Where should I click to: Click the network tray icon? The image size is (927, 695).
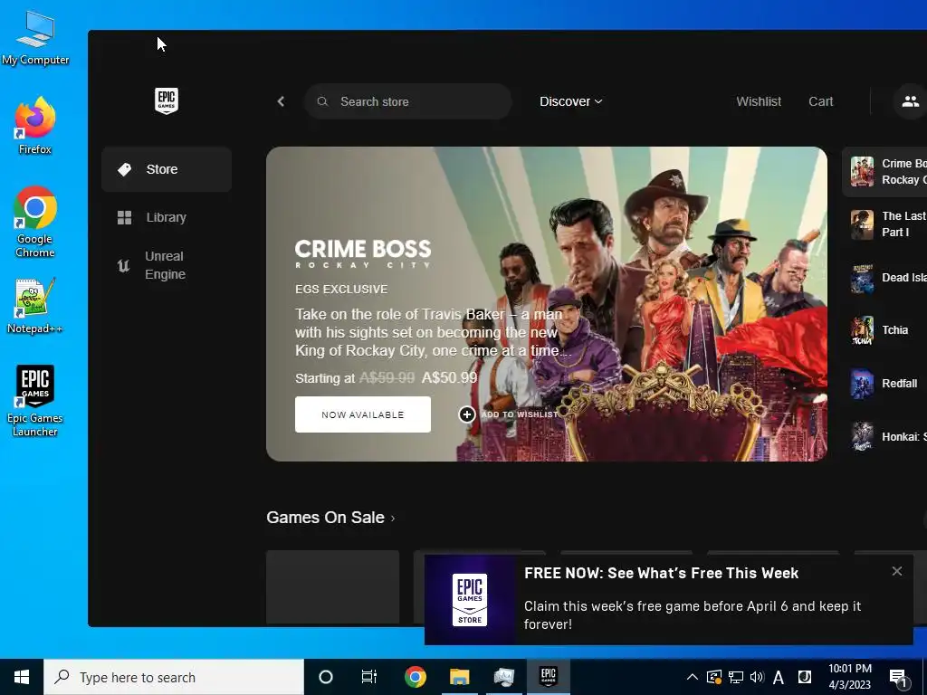[x=735, y=677]
